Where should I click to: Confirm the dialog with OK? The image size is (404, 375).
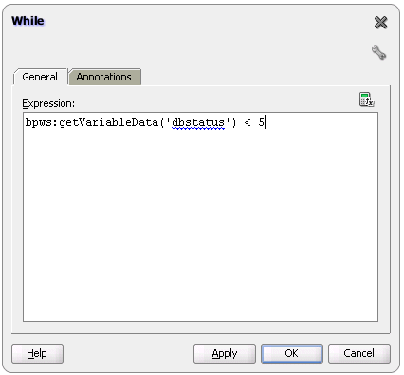click(292, 353)
